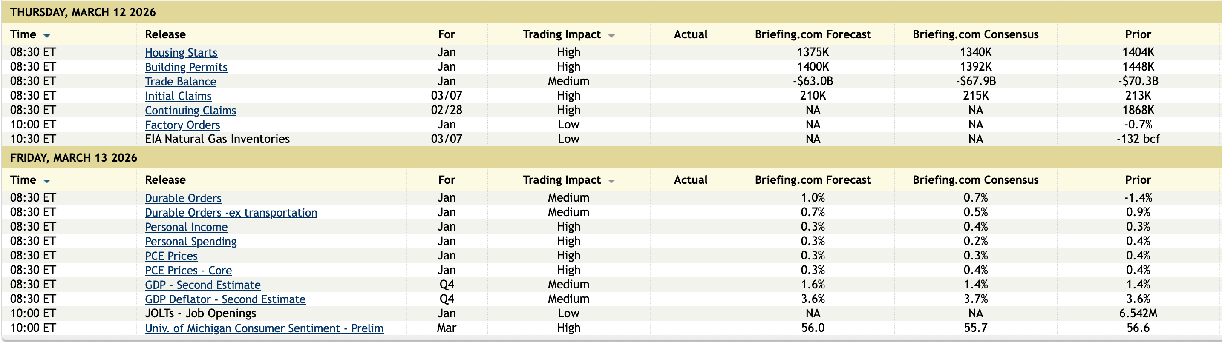View the Initial Claims report link
The image size is (1222, 342).
178,96
